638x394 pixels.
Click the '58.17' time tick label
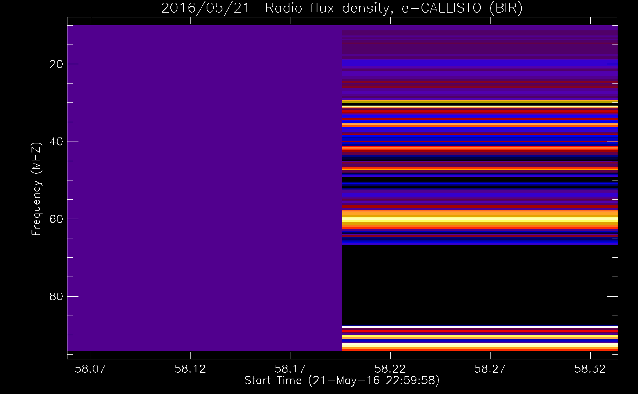290,369
